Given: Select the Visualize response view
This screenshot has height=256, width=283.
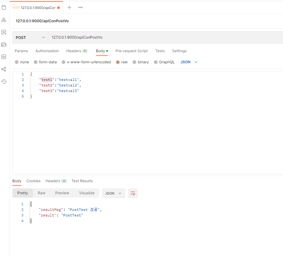Looking at the screenshot, I should 87,193.
